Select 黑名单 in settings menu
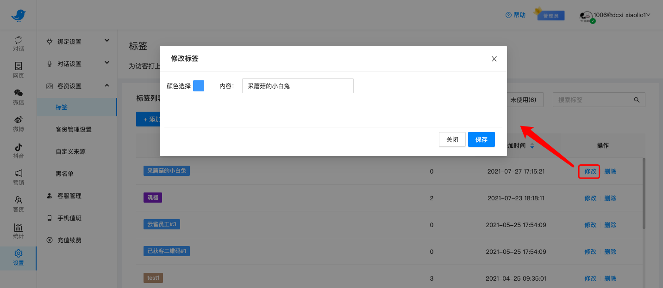Viewport: 663px width, 288px height. click(65, 174)
